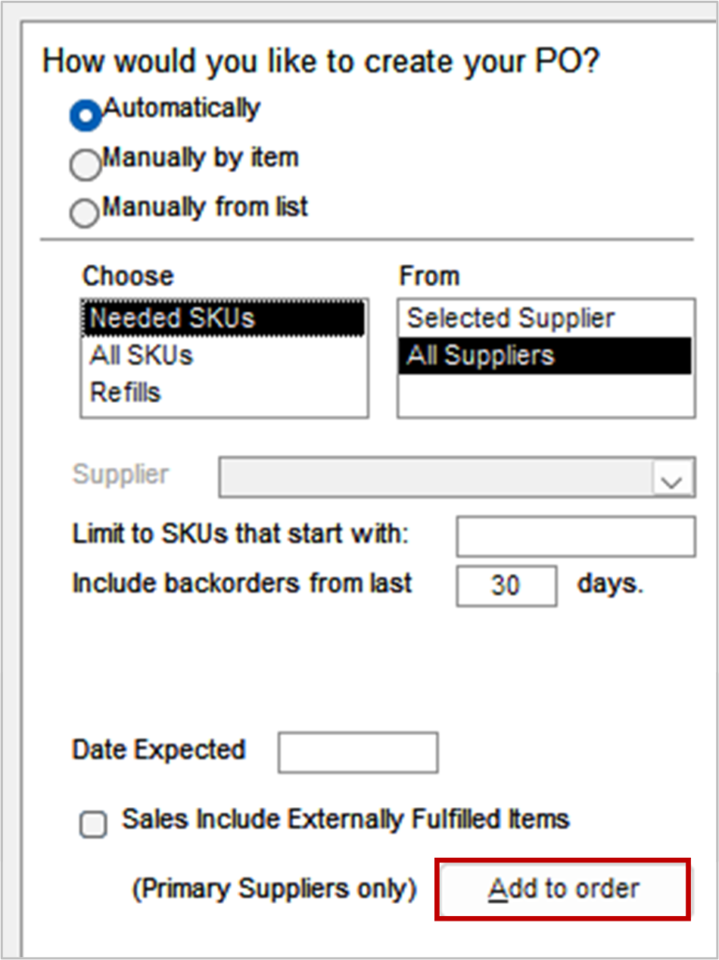
Task: Select "Manually from list" radio button
Action: pyautogui.click(x=85, y=213)
